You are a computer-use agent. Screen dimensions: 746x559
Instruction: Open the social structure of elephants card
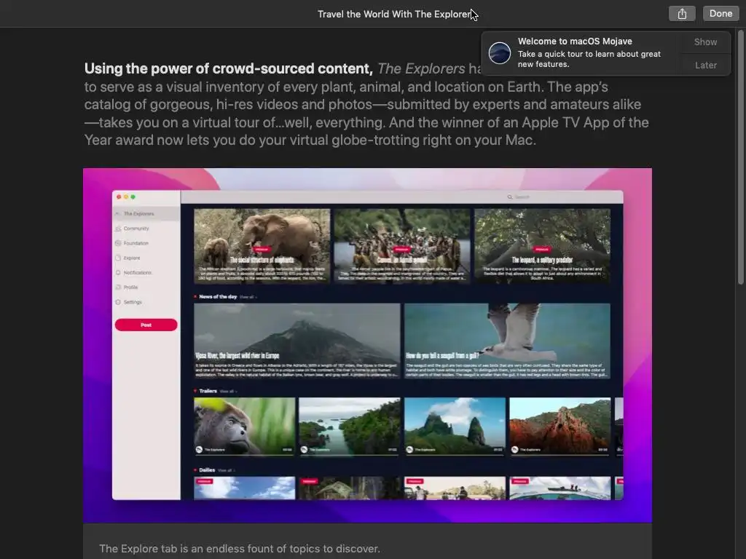tap(262, 246)
